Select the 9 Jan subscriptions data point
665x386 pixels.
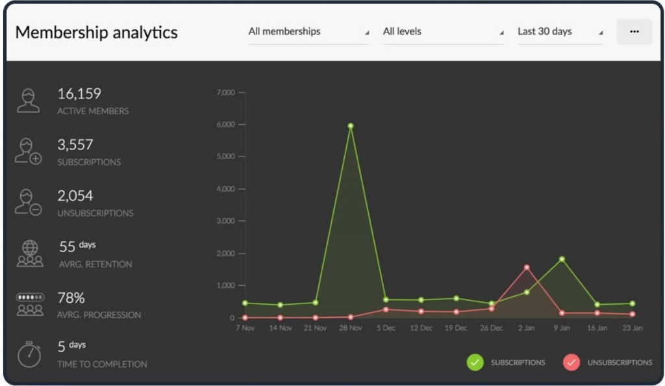click(562, 259)
